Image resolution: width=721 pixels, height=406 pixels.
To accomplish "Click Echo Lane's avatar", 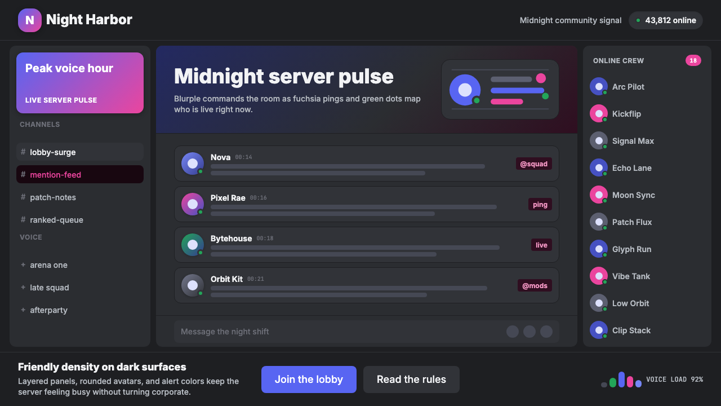I will [x=599, y=168].
